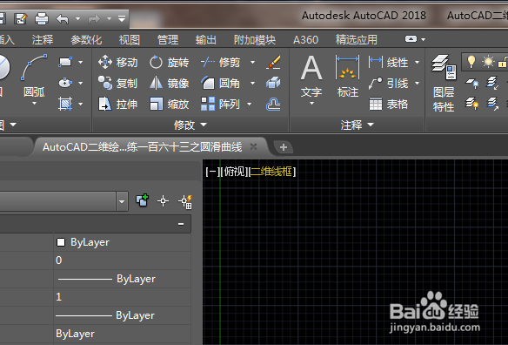This screenshot has width=508, height=345.
Task: Select the 引线 leader tool
Action: click(x=389, y=83)
